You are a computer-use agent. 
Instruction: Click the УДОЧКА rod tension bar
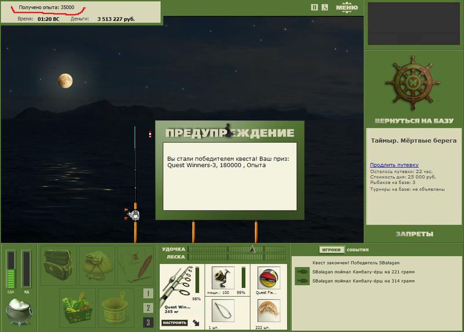[x=237, y=249]
